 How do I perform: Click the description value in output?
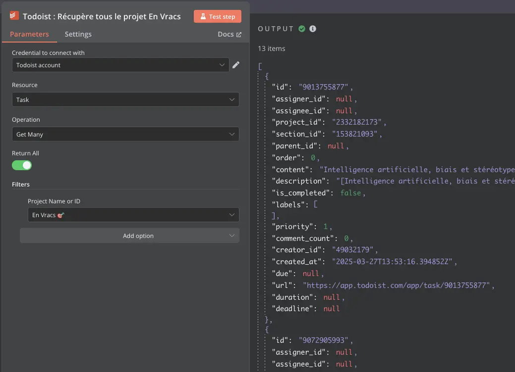pos(425,181)
